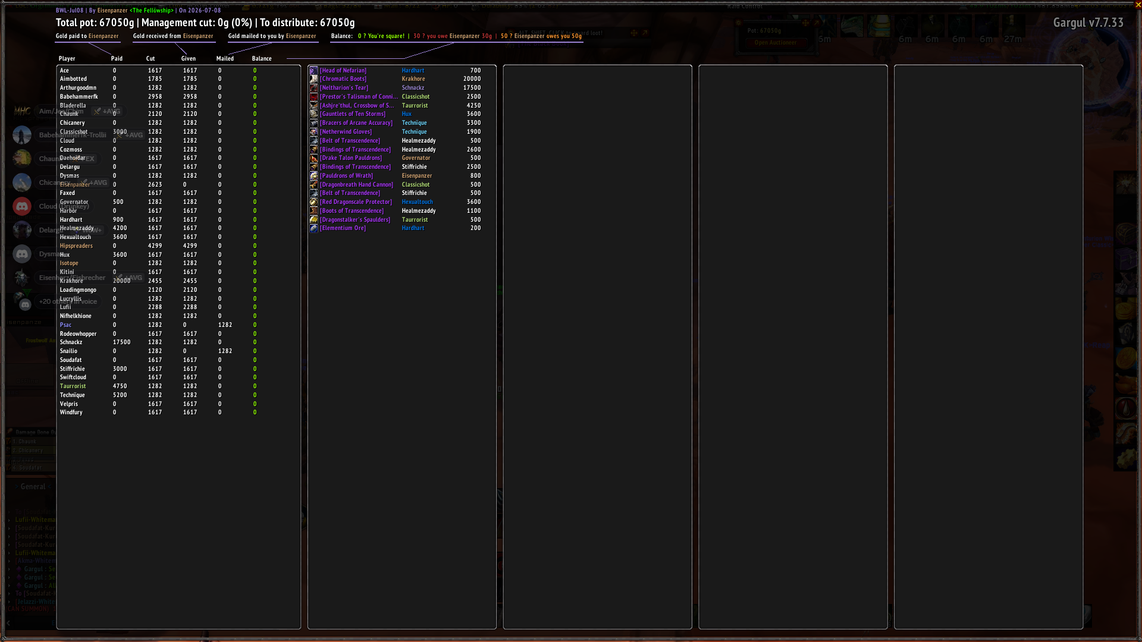Screen dimensions: 1142x642
Task: Click the Mailed column header
Action: click(225, 59)
